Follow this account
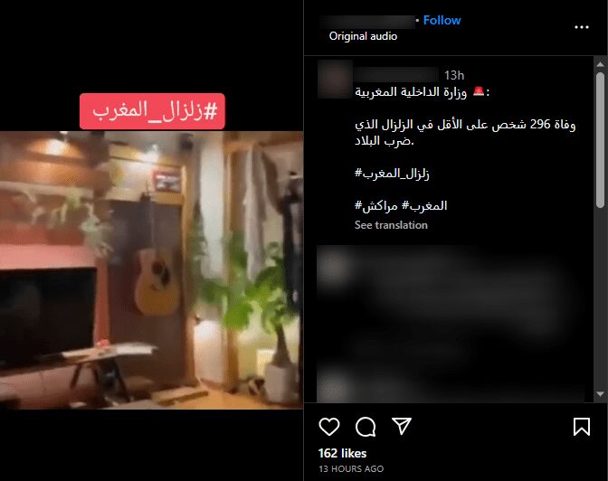Viewport: 608px width, 481px height. [x=442, y=20]
